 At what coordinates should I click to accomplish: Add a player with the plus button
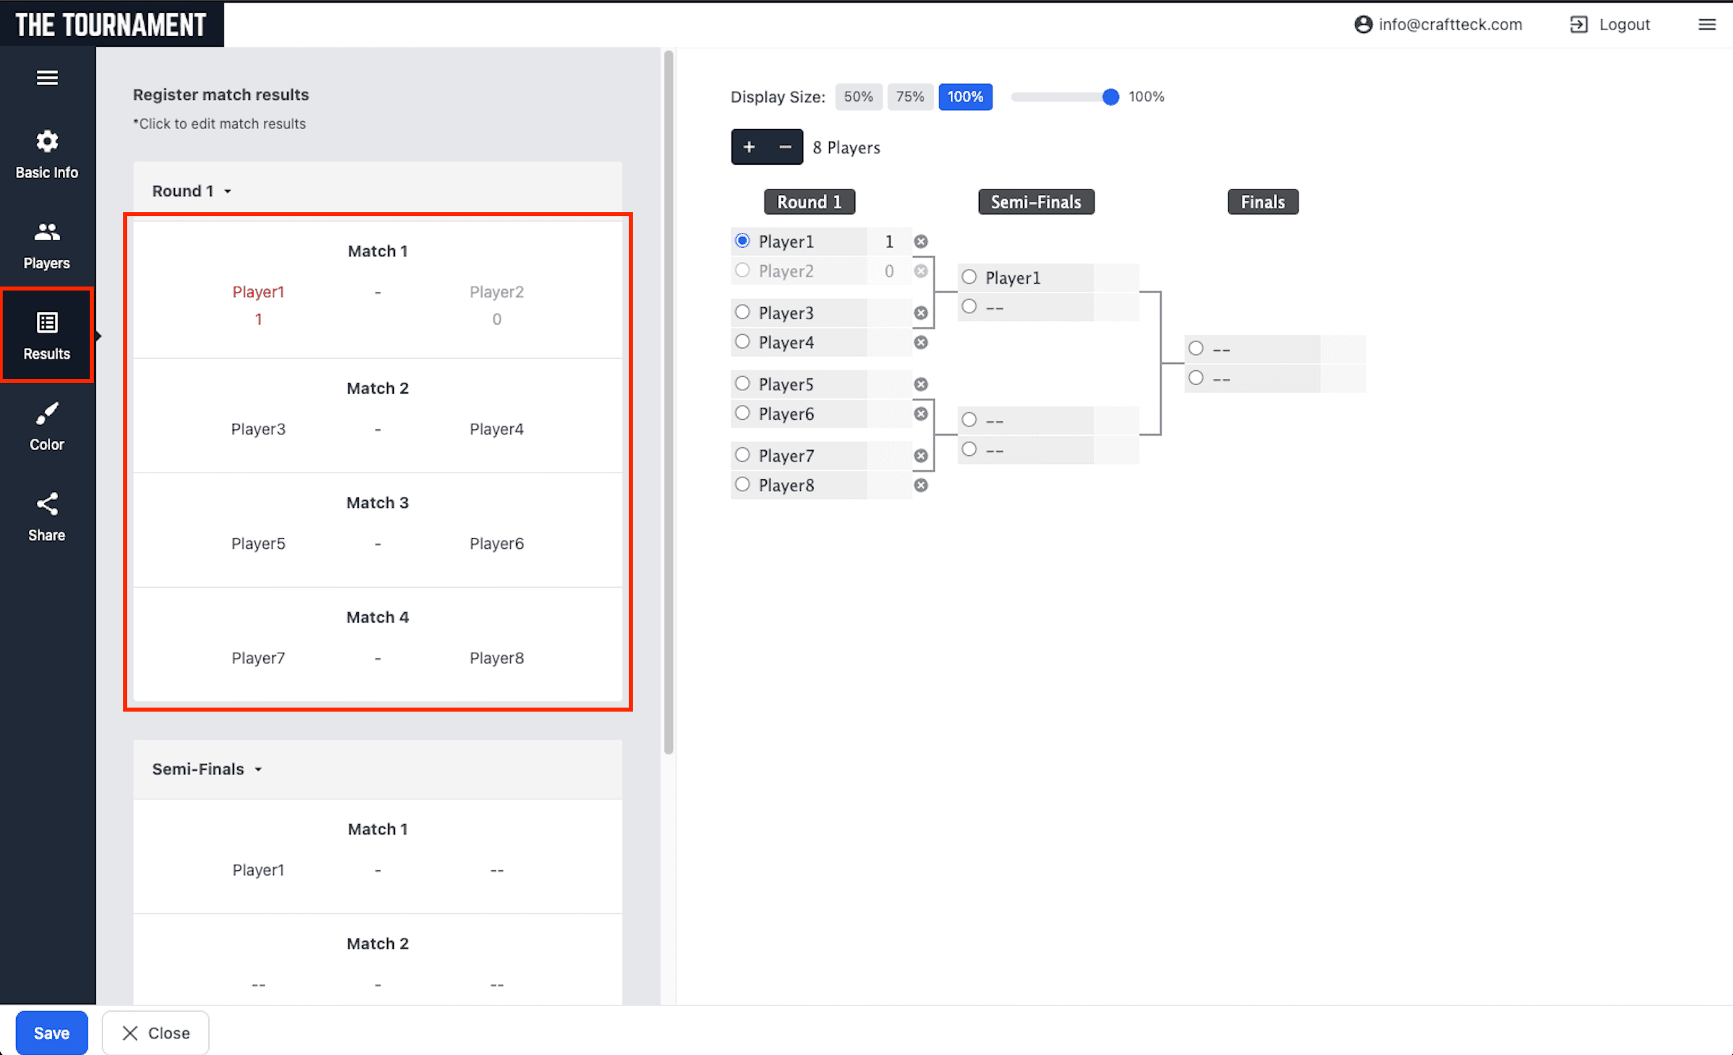pyautogui.click(x=749, y=147)
